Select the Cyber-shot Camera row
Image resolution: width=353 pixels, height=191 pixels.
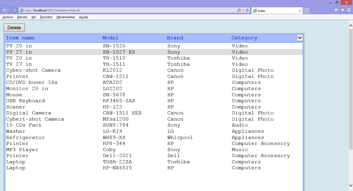pyautogui.click(x=154, y=70)
